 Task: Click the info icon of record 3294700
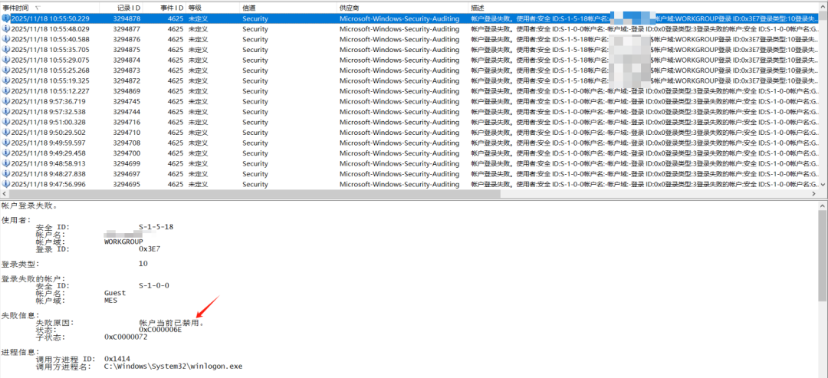tap(6, 153)
